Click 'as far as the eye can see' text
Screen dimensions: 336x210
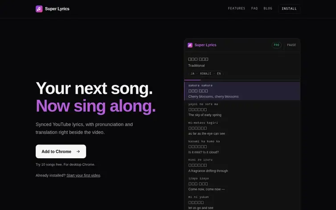point(207,134)
